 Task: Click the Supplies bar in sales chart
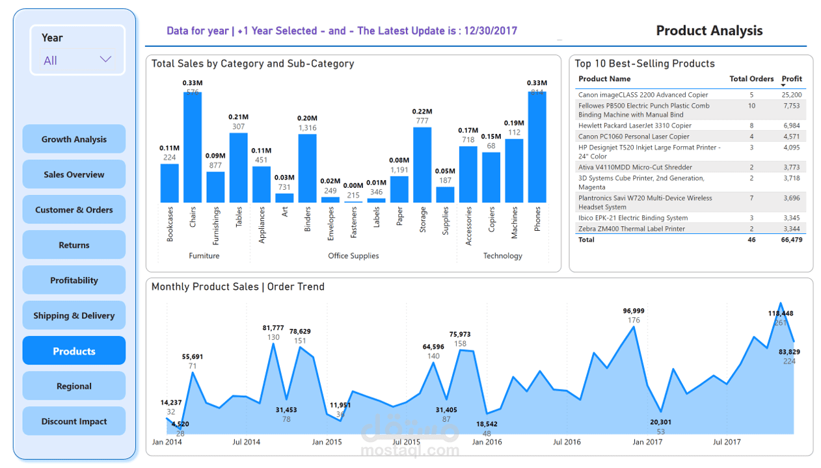445,195
